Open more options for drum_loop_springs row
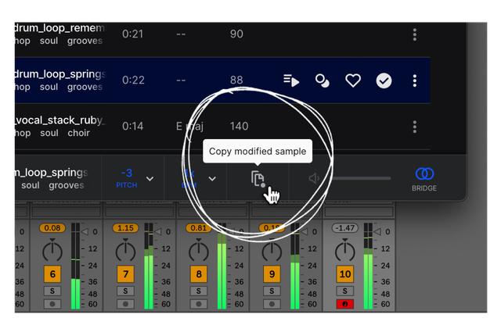 [414, 80]
